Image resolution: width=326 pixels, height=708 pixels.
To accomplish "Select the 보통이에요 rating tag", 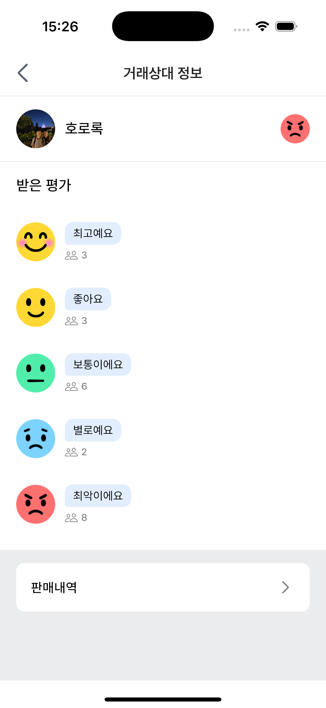I will (98, 365).
